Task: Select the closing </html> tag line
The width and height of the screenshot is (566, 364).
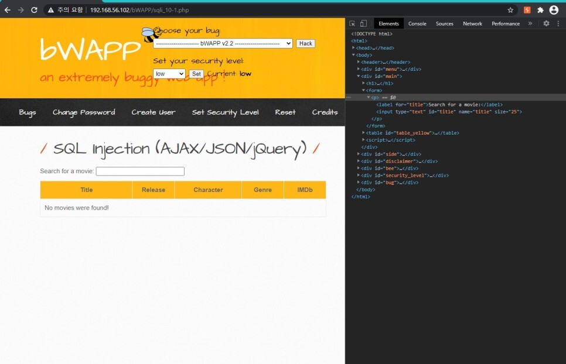Action: tap(360, 197)
